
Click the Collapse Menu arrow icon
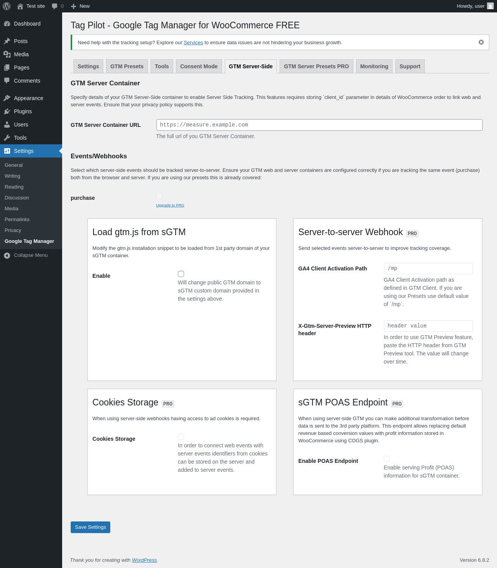7,255
